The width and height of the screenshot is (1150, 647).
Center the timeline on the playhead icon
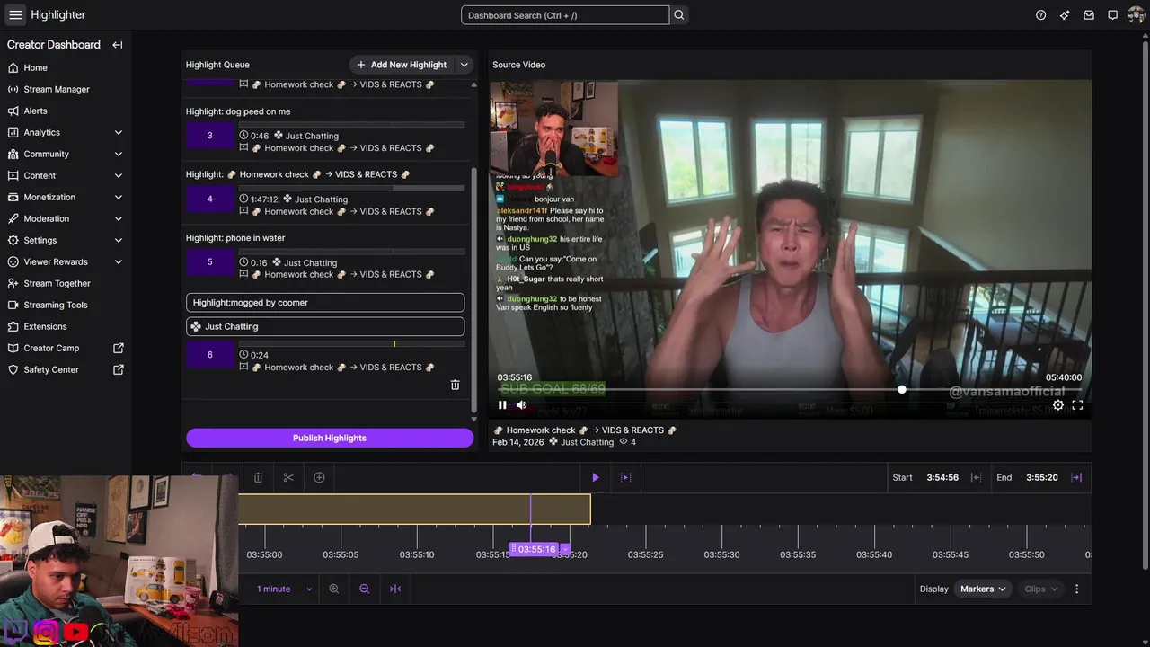click(x=395, y=589)
